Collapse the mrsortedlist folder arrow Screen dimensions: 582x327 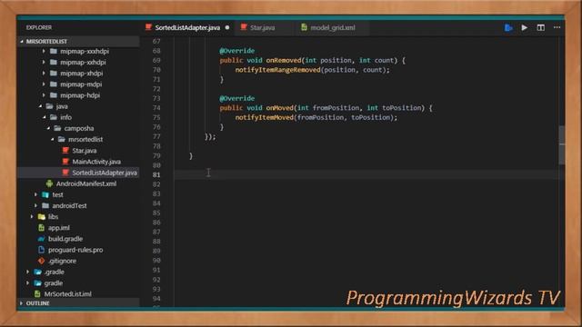[53, 139]
